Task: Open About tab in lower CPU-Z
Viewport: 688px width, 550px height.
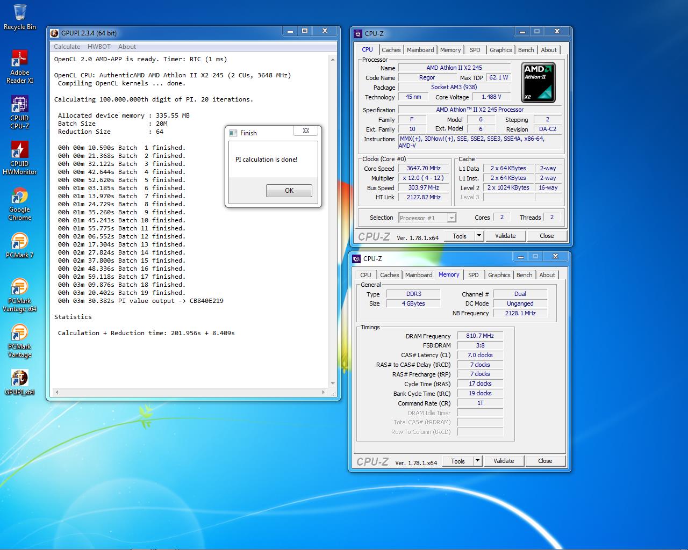Action: [x=547, y=275]
